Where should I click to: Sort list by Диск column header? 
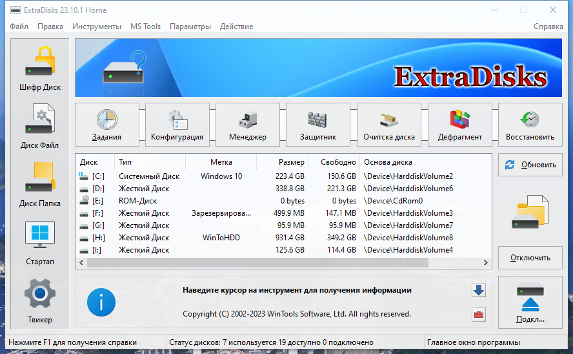pos(95,162)
